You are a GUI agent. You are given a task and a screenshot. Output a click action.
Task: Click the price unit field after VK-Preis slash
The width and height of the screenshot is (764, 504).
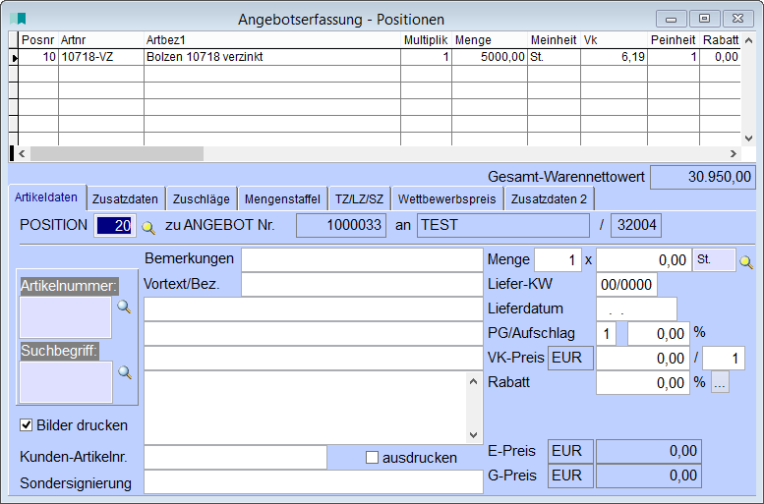coord(724,359)
